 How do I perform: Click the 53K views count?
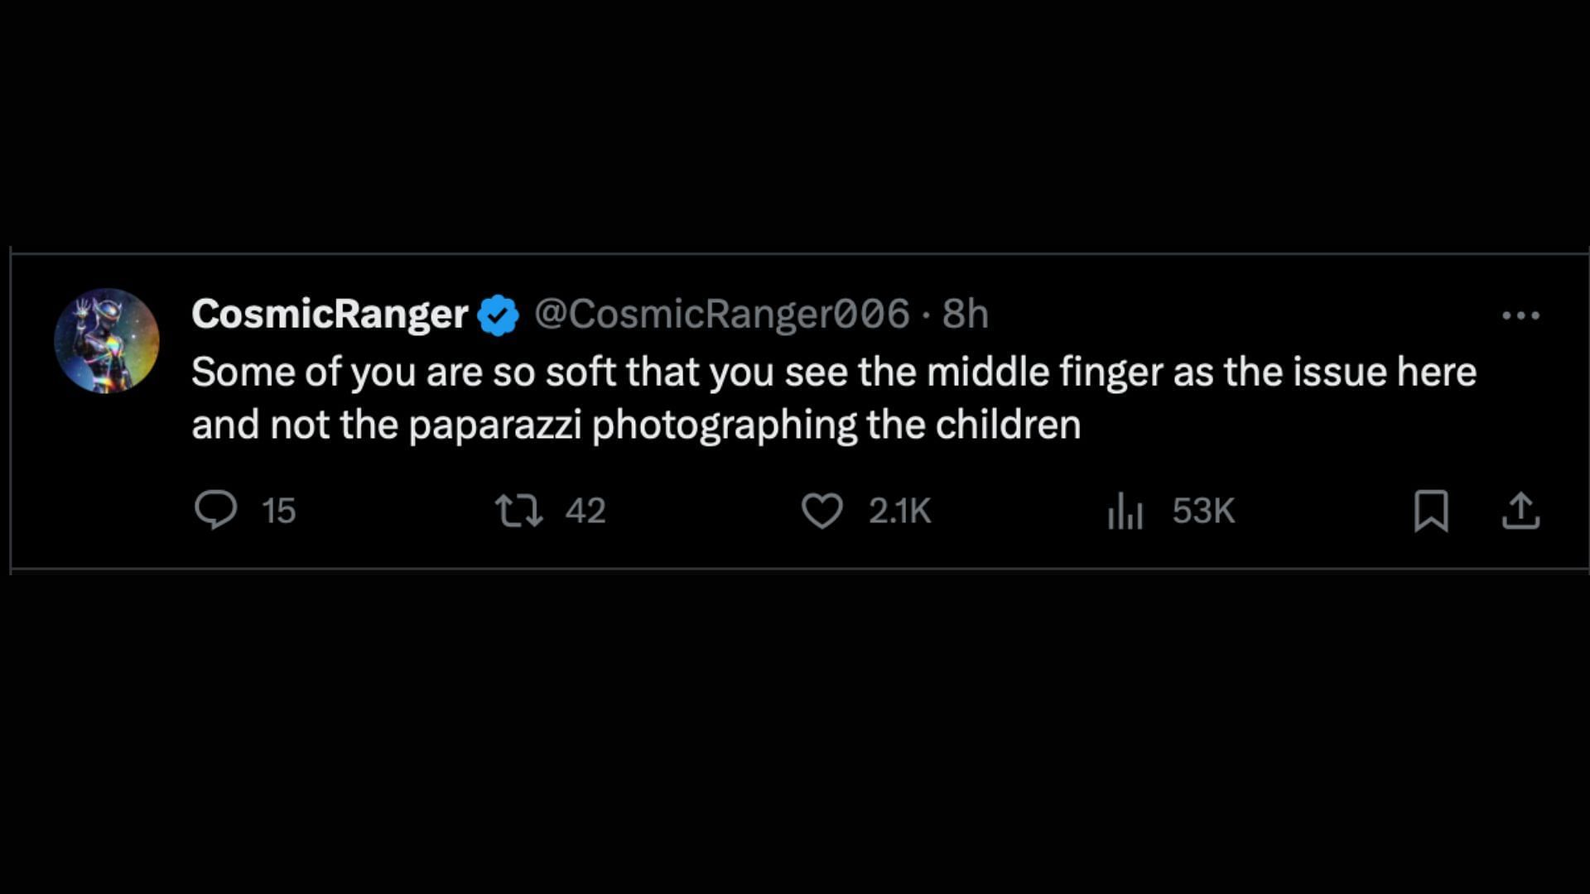pos(1203,511)
